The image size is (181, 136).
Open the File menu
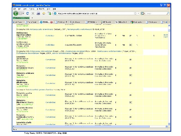tap(15, 9)
